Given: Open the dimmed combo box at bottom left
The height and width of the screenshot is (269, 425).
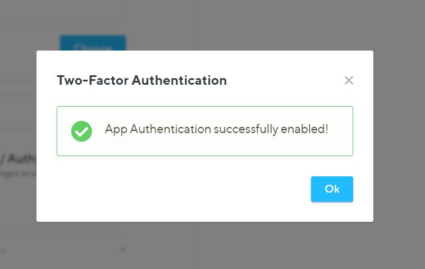Looking at the screenshot, I should [x=63, y=249].
